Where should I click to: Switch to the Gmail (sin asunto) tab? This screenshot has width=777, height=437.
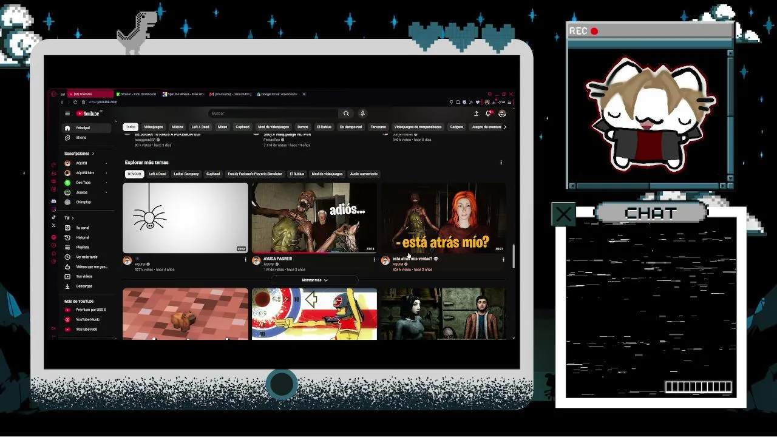[231, 94]
